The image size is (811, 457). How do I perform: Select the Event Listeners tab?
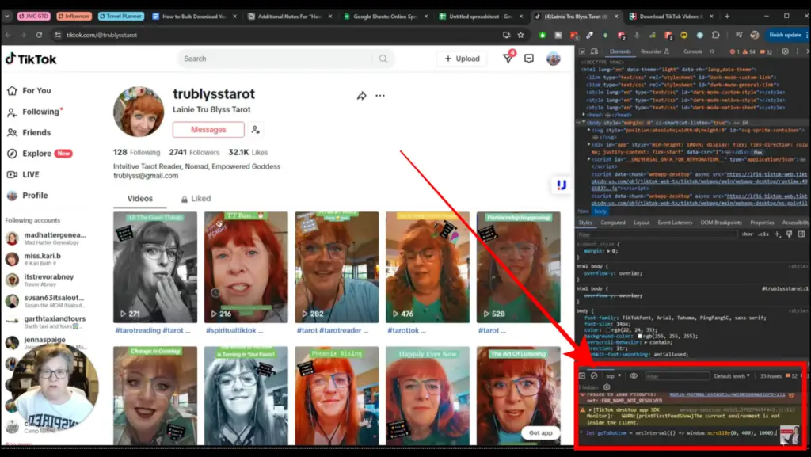point(675,223)
